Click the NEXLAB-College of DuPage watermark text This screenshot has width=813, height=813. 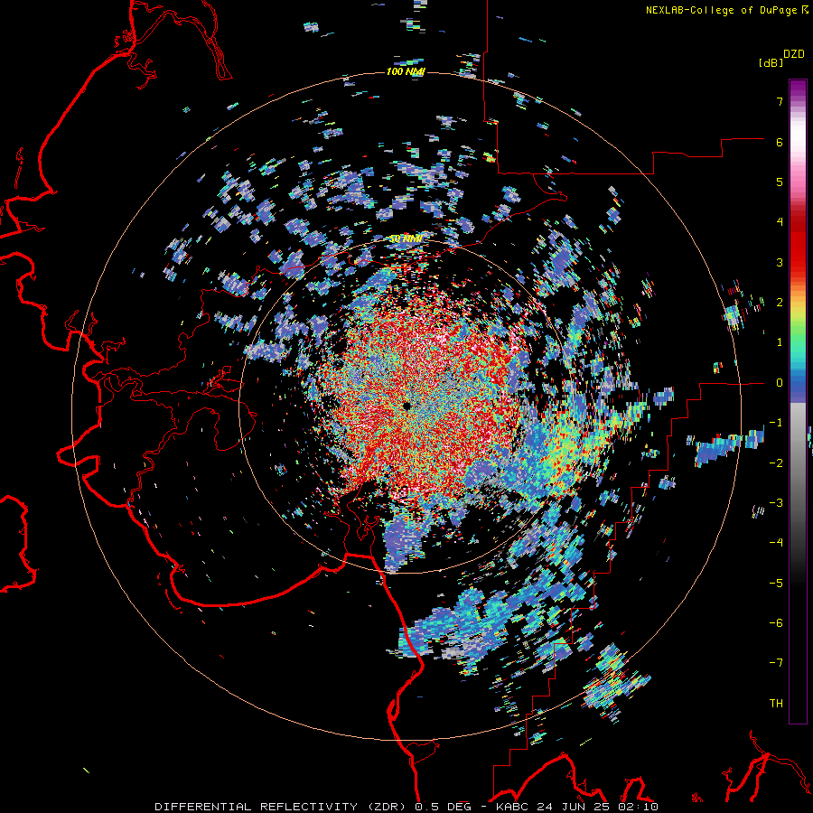tap(726, 10)
